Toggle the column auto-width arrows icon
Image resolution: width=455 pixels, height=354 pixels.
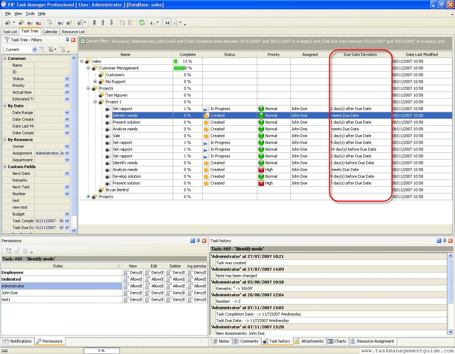(x=167, y=22)
